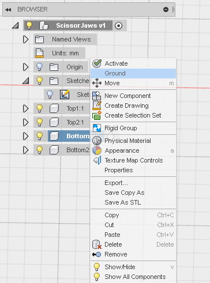Click the New Component icon

click(96, 96)
